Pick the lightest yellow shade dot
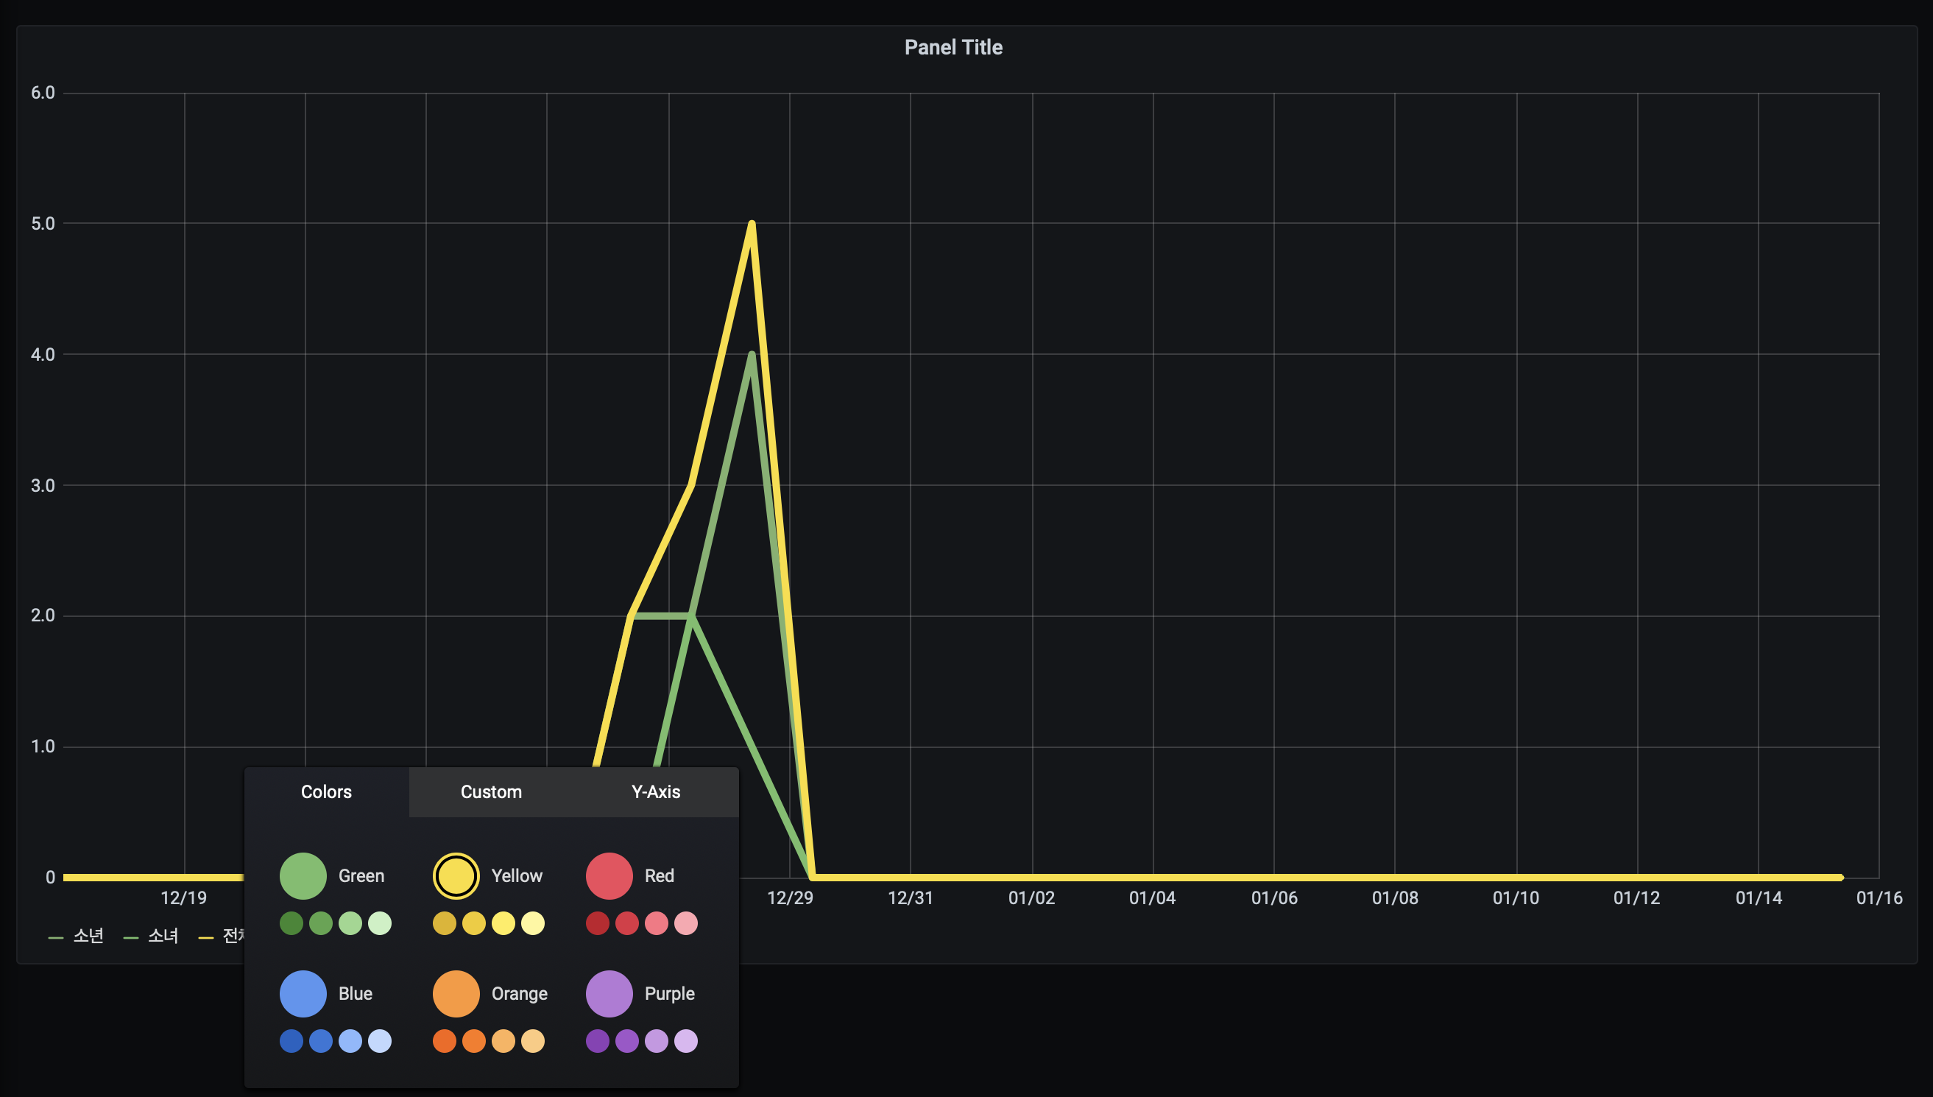1933x1097 pixels. (533, 923)
